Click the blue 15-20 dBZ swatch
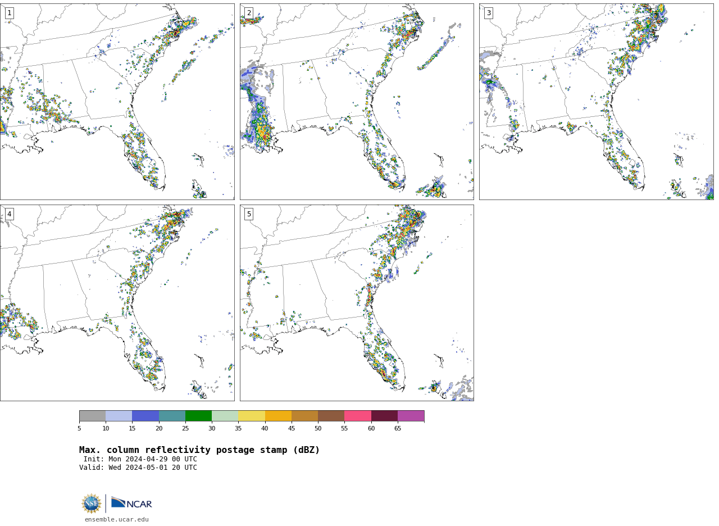The height and width of the screenshot is (526, 719). point(145,416)
